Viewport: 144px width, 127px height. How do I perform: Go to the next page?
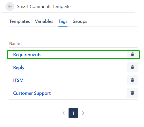click(83, 113)
